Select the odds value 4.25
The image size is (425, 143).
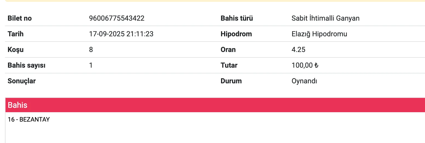click(x=298, y=50)
